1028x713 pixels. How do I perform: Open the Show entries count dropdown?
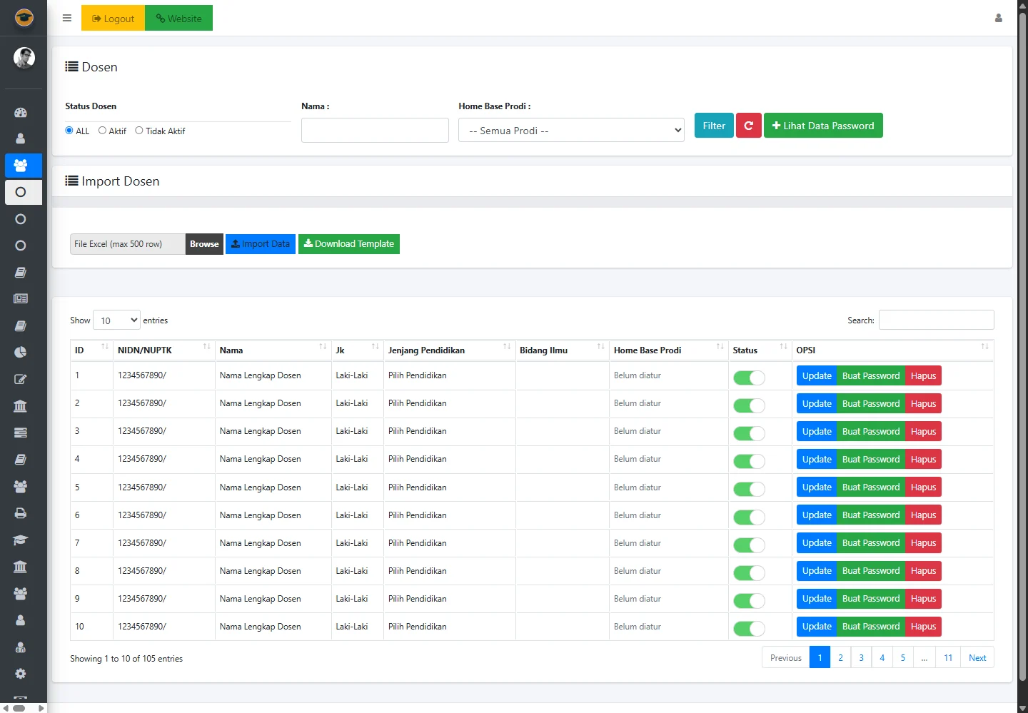click(x=117, y=320)
